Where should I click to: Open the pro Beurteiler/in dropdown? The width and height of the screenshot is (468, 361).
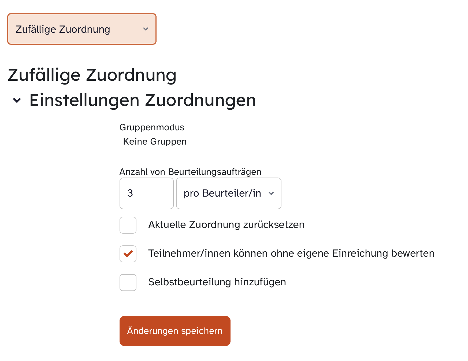point(228,193)
